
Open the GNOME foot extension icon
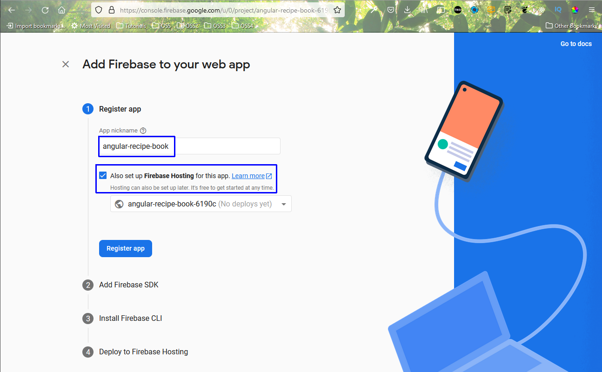point(525,10)
